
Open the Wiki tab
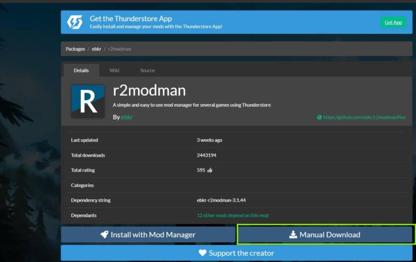coord(114,70)
